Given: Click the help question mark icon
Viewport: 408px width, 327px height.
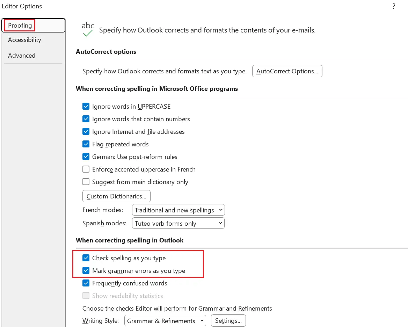Looking at the screenshot, I should point(394,6).
